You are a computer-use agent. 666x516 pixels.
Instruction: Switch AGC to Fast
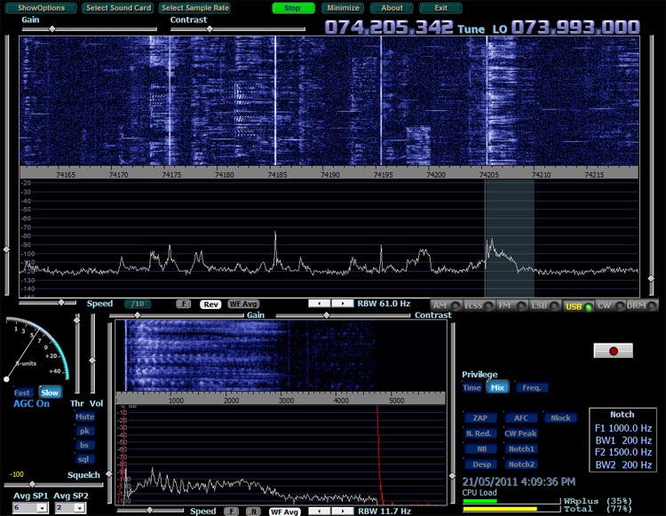(x=22, y=393)
